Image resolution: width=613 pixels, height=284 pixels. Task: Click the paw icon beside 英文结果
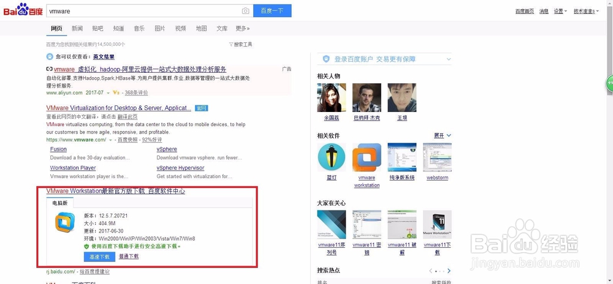click(50, 56)
